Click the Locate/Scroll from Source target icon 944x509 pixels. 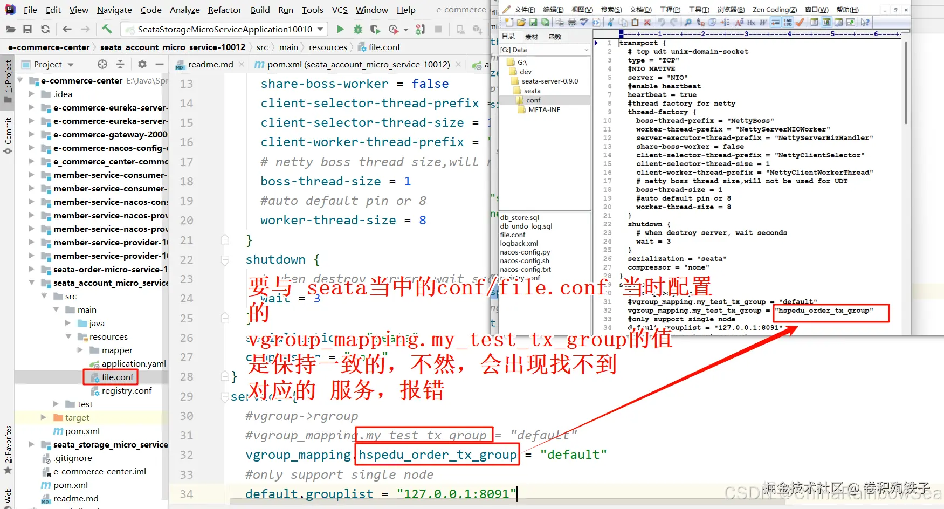(x=102, y=64)
